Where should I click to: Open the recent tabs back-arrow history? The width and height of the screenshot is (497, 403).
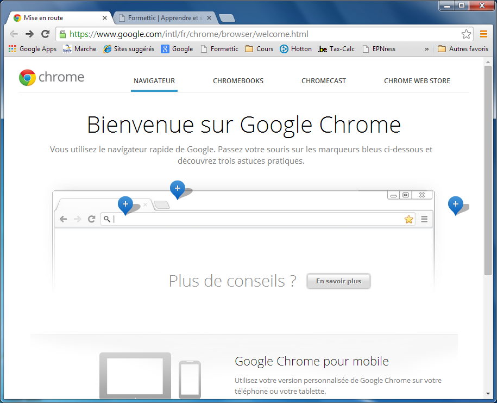[14, 33]
